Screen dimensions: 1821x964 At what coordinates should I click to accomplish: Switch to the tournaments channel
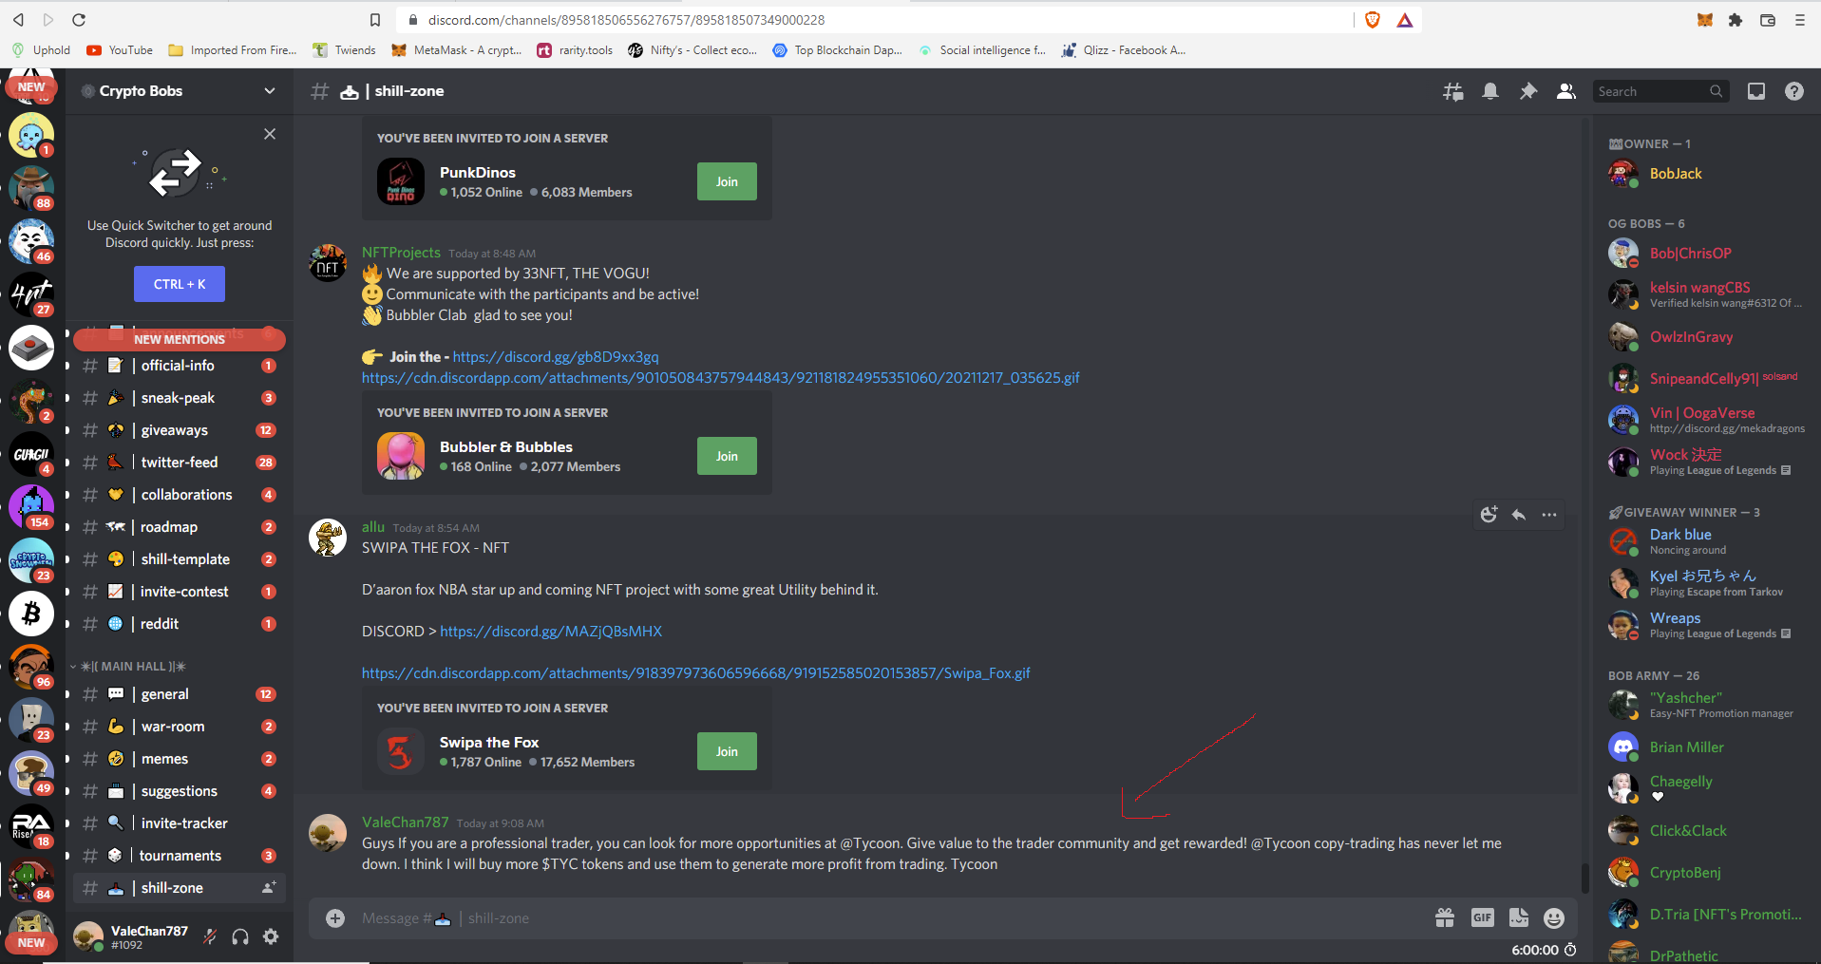pos(178,856)
